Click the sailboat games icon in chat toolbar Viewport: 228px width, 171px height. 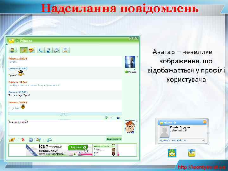point(66,50)
